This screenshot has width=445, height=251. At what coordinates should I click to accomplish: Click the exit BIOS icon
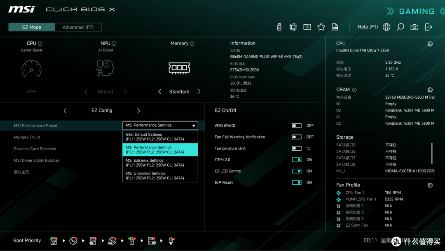click(428, 27)
